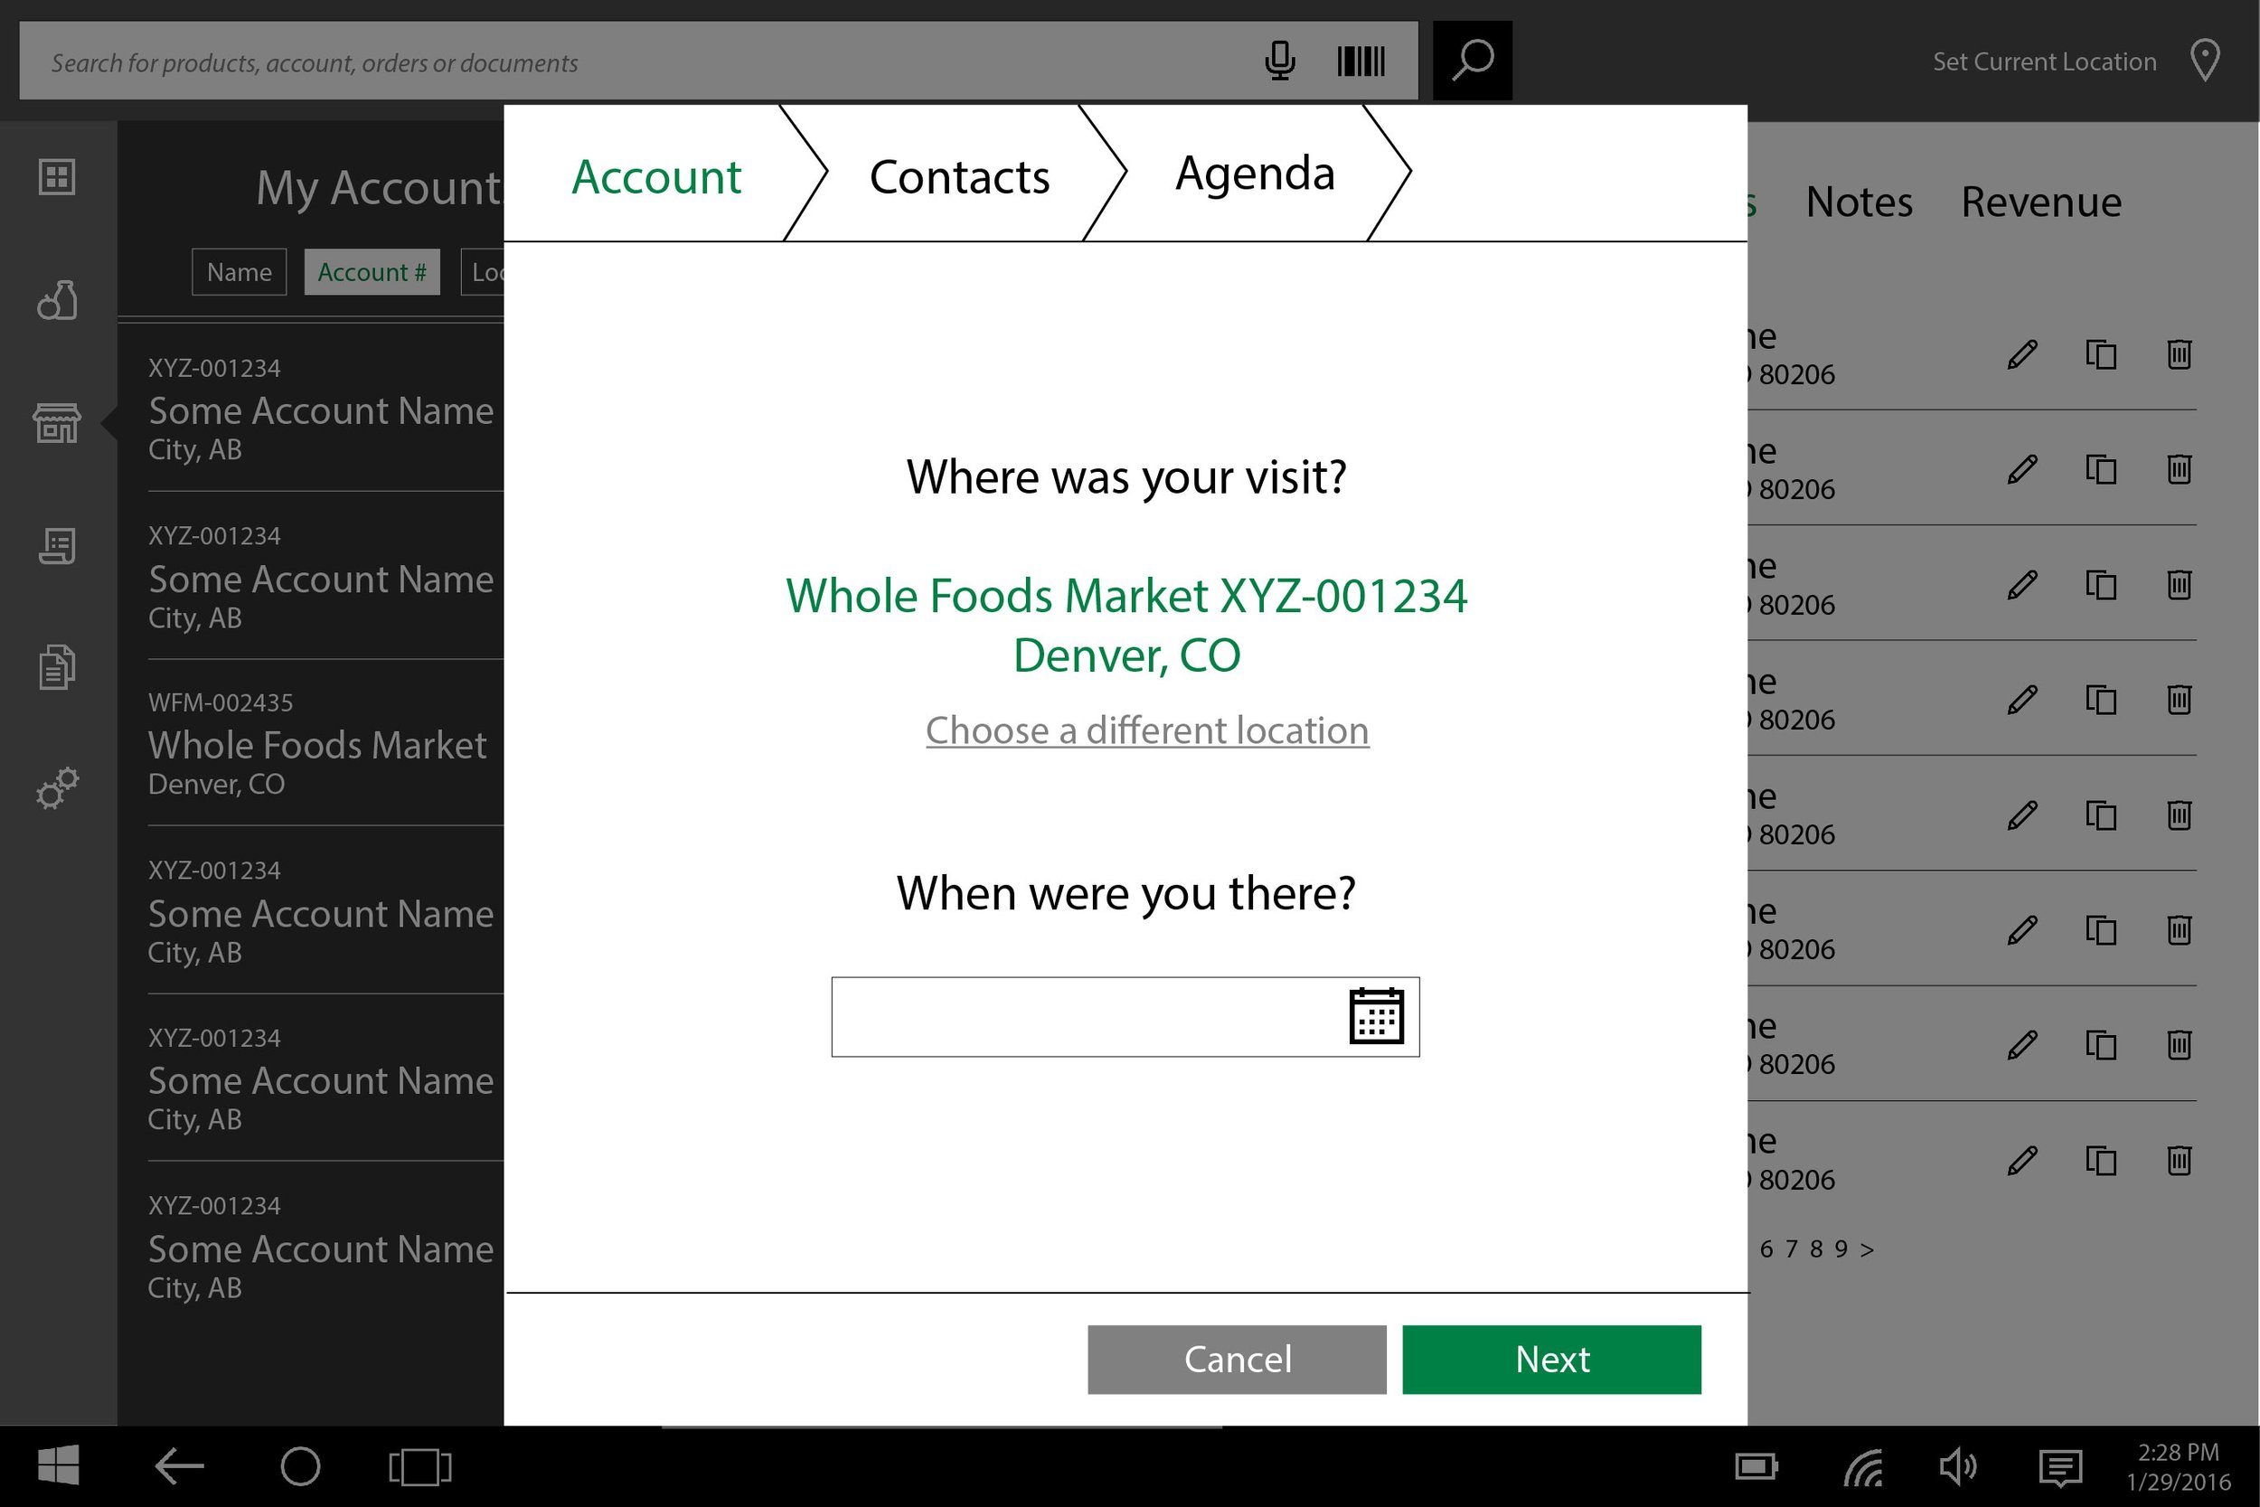
Task: Open Settings via the gears icon
Action: 57,788
